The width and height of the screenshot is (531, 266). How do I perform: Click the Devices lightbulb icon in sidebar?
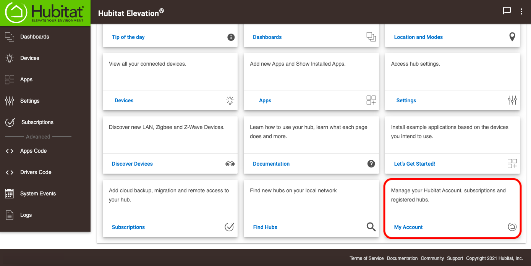[x=9, y=58]
